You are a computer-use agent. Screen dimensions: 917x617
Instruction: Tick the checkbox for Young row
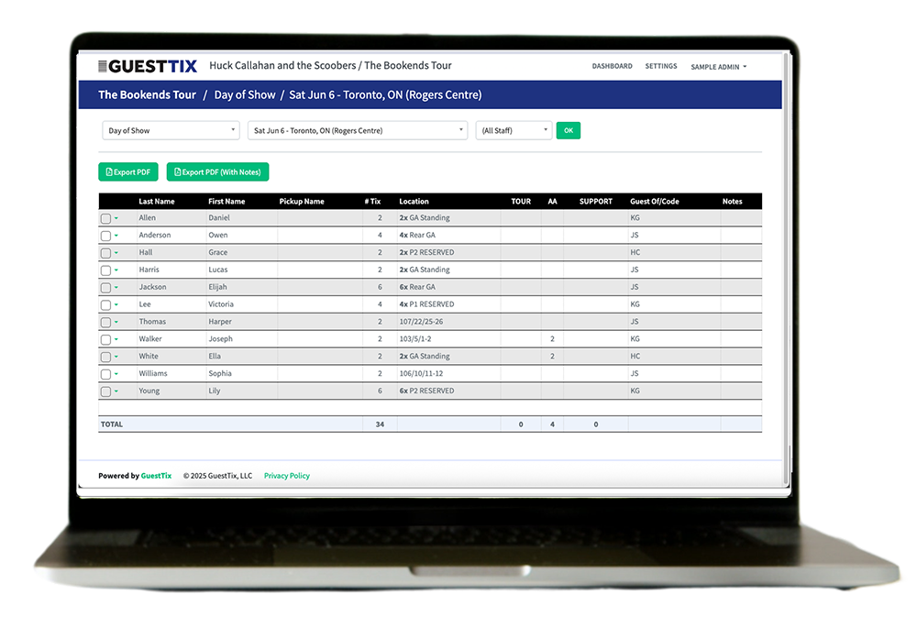click(105, 391)
